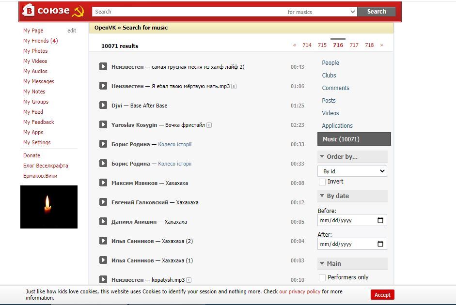The width and height of the screenshot is (456, 305).
Task: Collapse the "Order by..." section
Action: pos(352,156)
